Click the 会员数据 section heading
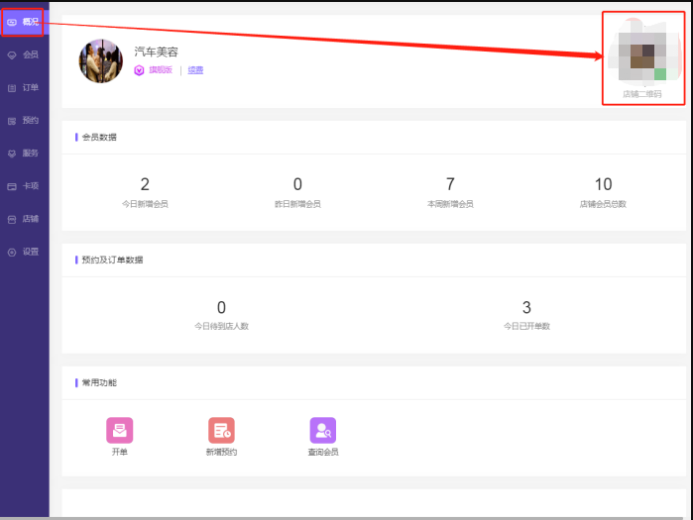Viewport: 693px width, 520px height. pos(99,138)
